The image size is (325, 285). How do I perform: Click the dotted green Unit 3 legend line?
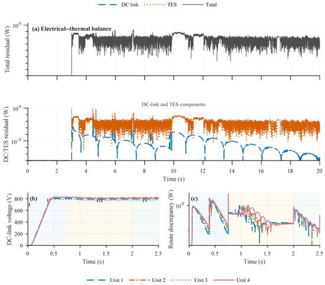181,280
